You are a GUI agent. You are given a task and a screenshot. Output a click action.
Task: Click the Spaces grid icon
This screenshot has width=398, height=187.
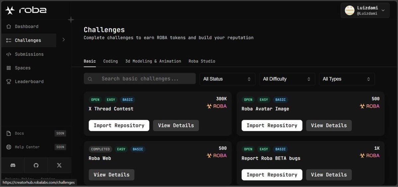tap(9, 68)
